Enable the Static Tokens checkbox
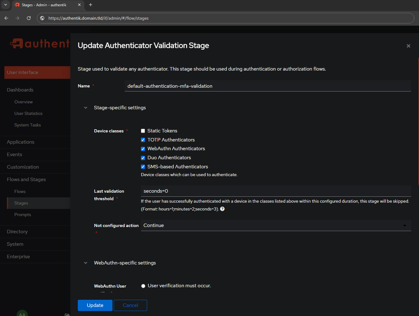Image resolution: width=419 pixels, height=316 pixels. coord(143,131)
